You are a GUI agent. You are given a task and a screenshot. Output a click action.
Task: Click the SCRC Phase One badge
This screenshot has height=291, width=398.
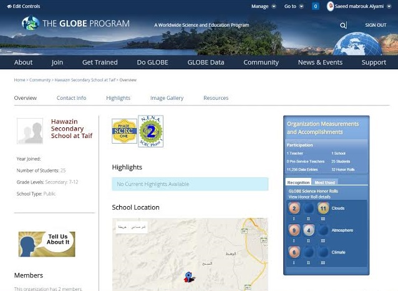tap(124, 132)
